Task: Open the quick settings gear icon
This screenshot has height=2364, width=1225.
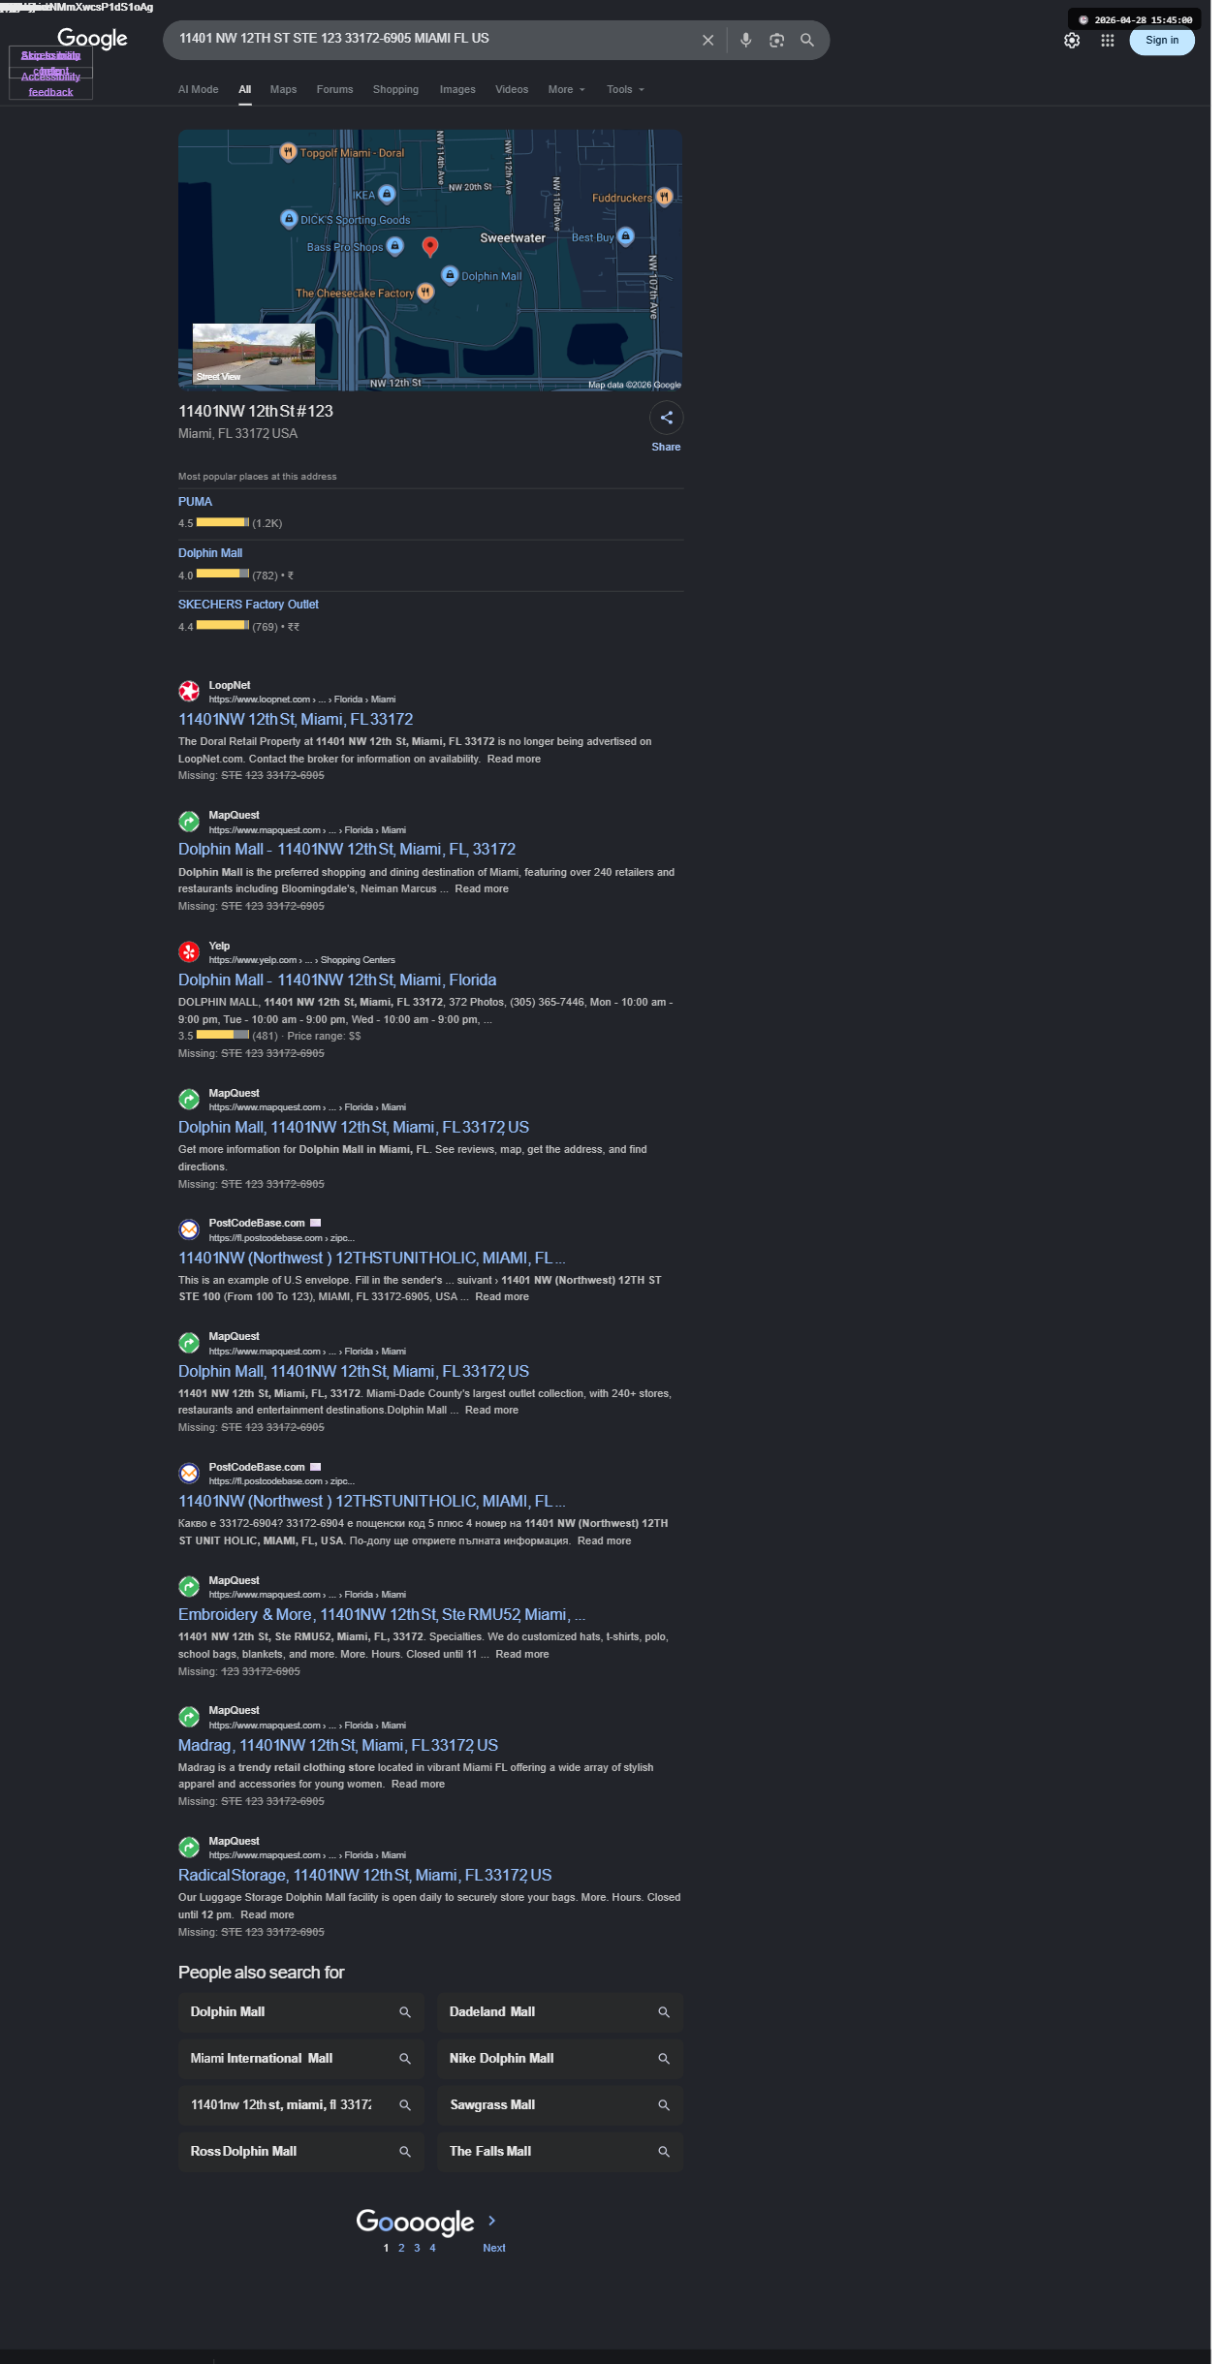Action: [1072, 41]
